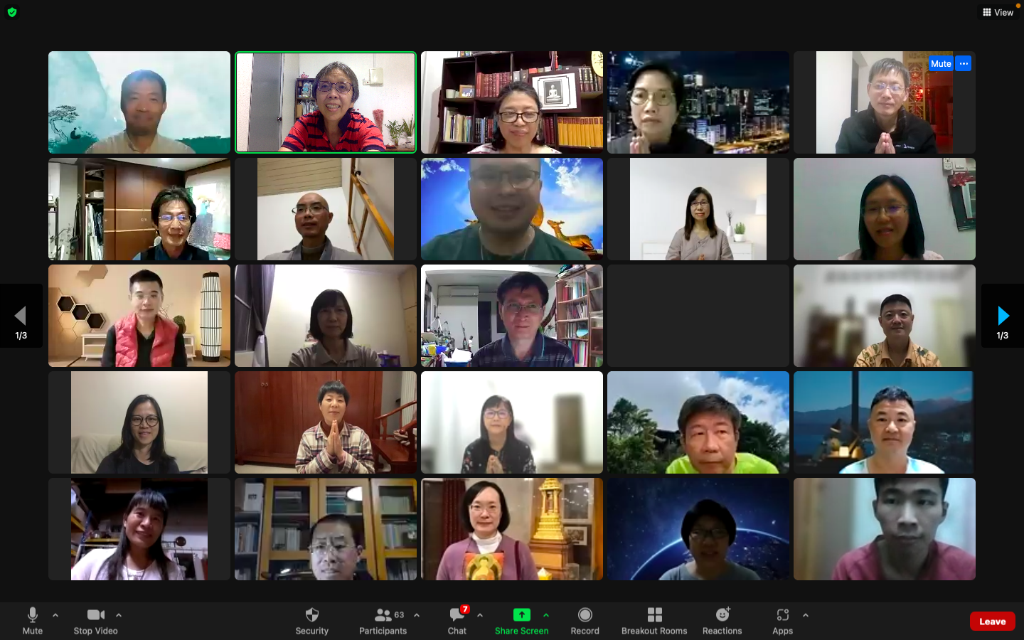Image resolution: width=1024 pixels, height=640 pixels.
Task: Stop your video camera
Action: (x=95, y=615)
